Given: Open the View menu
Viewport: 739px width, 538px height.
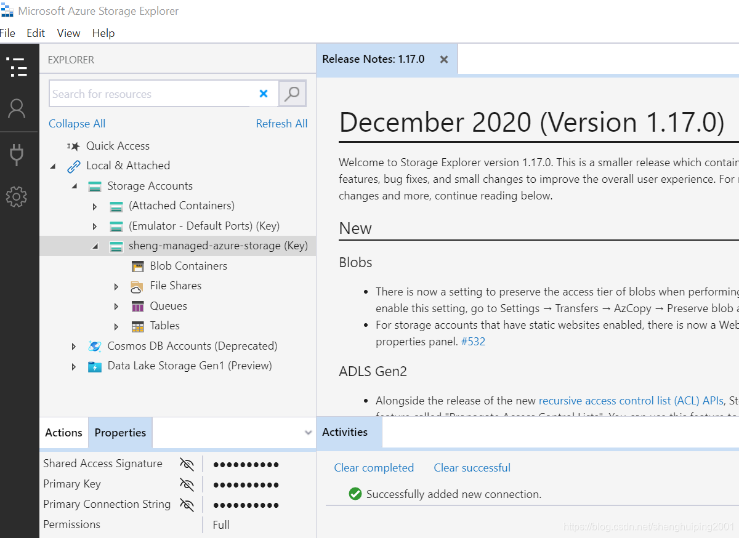Looking at the screenshot, I should [68, 33].
